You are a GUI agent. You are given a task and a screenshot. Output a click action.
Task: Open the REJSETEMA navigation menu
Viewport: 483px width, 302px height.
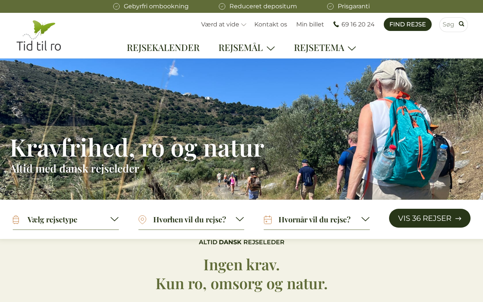[325, 48]
